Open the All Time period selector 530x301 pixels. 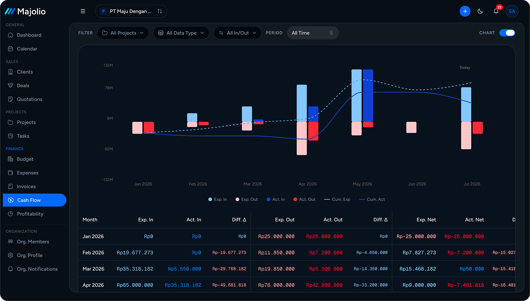point(313,33)
